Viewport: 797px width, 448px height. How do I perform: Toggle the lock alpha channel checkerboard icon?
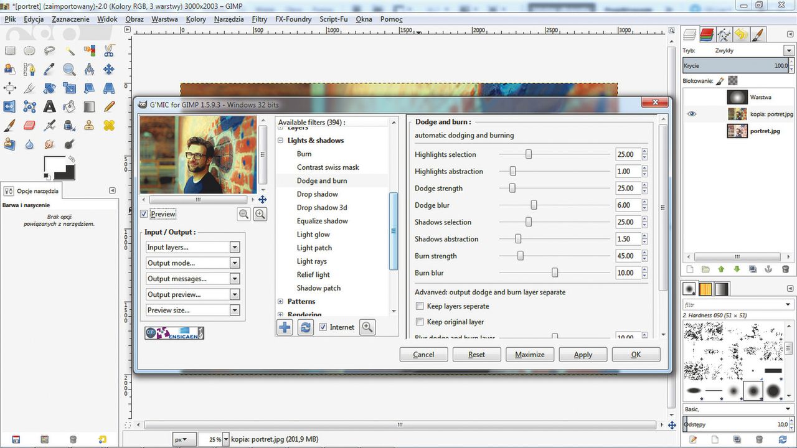(733, 80)
